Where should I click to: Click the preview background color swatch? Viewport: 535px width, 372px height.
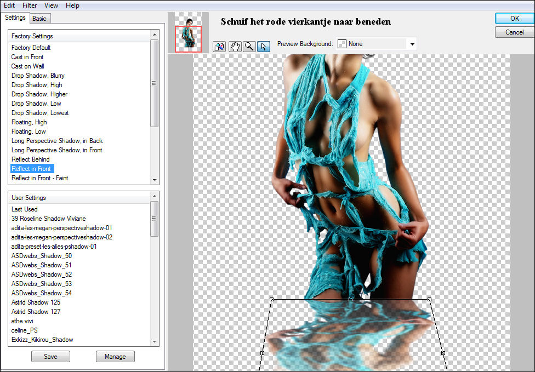coord(342,44)
